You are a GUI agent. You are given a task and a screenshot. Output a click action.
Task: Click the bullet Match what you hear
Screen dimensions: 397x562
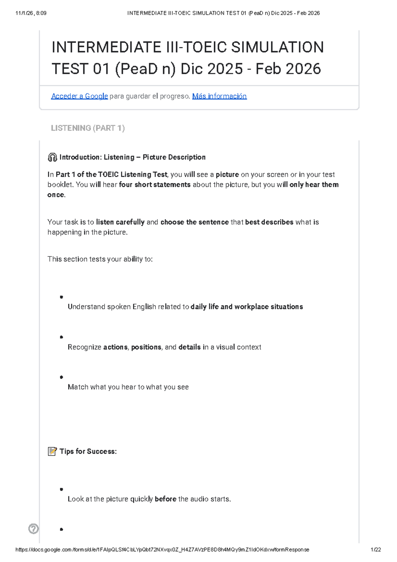128,387
